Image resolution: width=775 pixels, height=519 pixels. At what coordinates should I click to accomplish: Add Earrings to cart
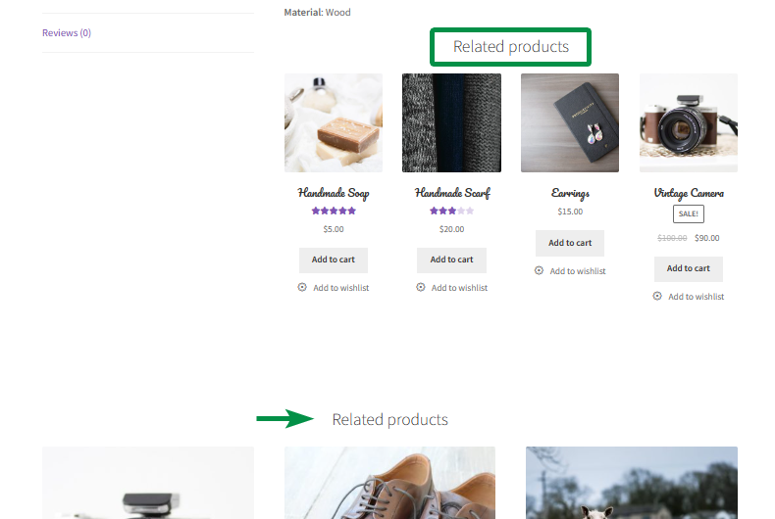click(x=570, y=243)
